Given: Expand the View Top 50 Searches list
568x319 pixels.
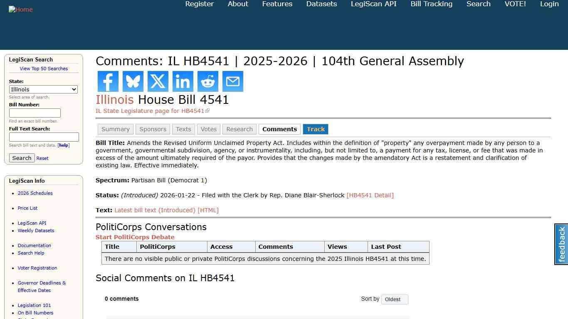Looking at the screenshot, I should [x=44, y=69].
